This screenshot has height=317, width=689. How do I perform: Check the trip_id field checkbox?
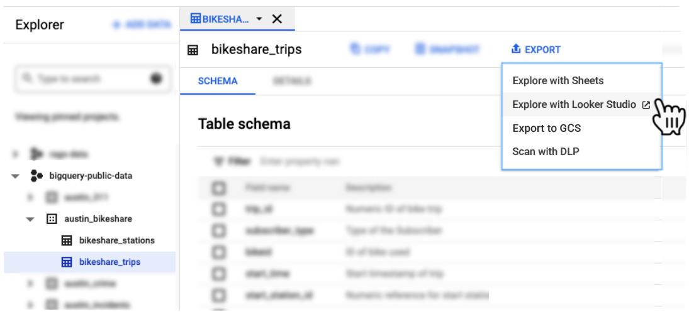click(218, 209)
